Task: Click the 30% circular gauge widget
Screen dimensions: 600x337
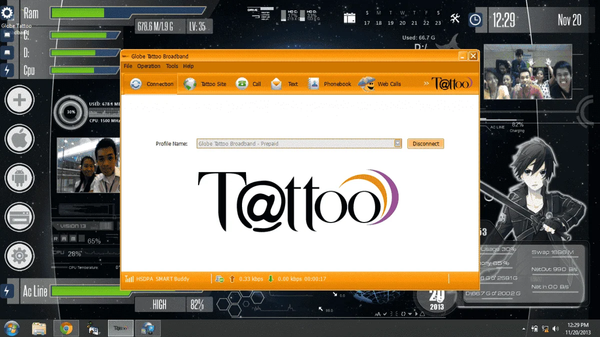Action: click(x=71, y=112)
